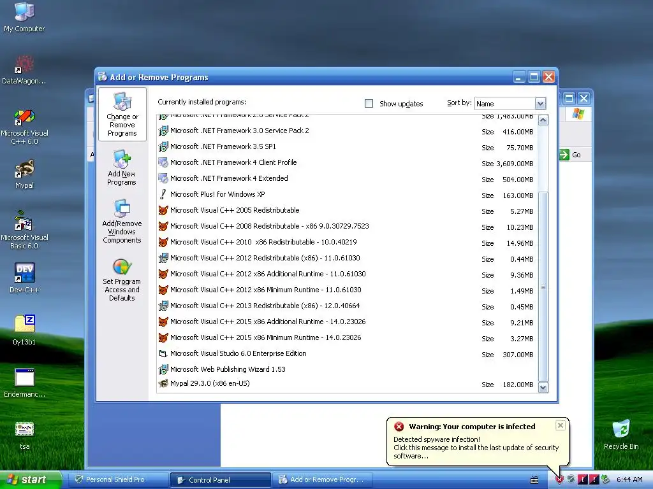Open the tsa desktop file icon
The height and width of the screenshot is (489, 653).
24,436
